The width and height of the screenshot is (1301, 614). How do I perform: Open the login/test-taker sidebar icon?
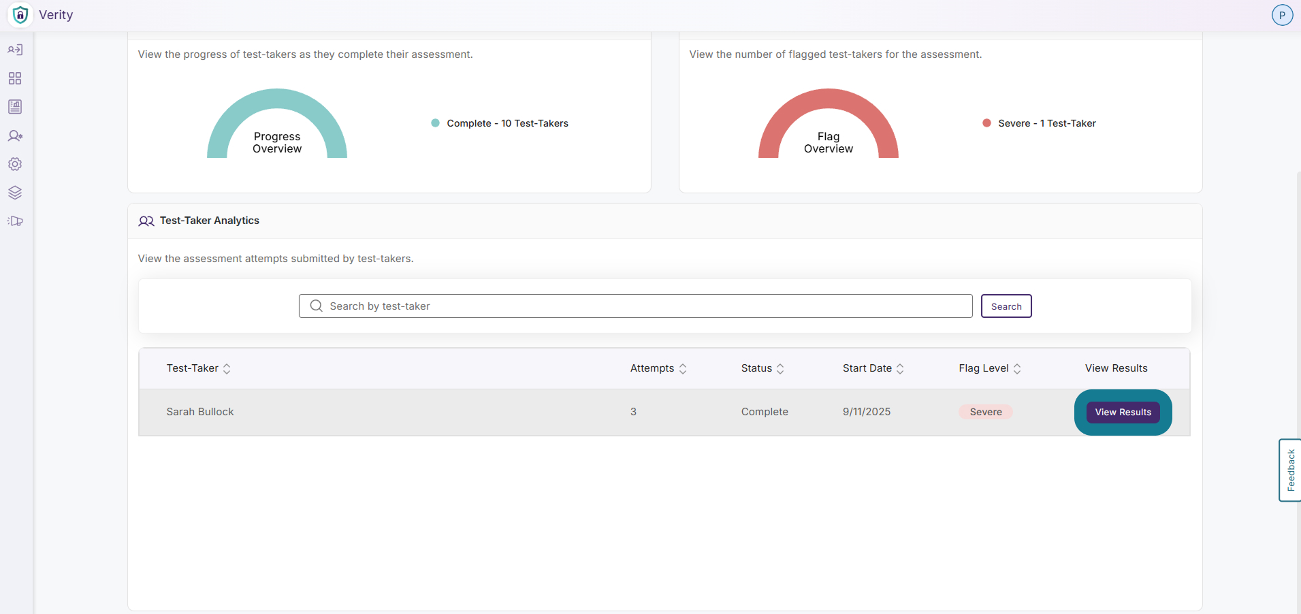coord(15,50)
